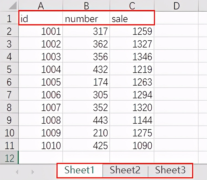Screen dimensions: 207x180
Task: Select row 1 header
Action: click(x=9, y=18)
